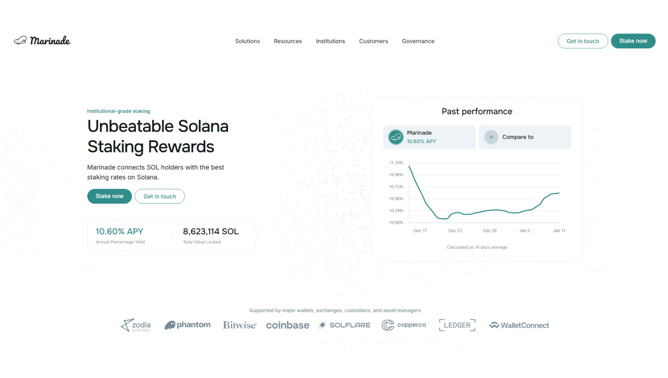668x378 pixels.
Task: Click the chart line near Jan 11
Action: [558, 193]
